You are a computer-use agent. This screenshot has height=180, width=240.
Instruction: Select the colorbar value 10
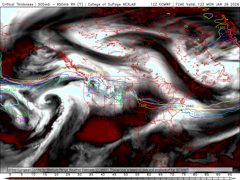tap(33, 175)
